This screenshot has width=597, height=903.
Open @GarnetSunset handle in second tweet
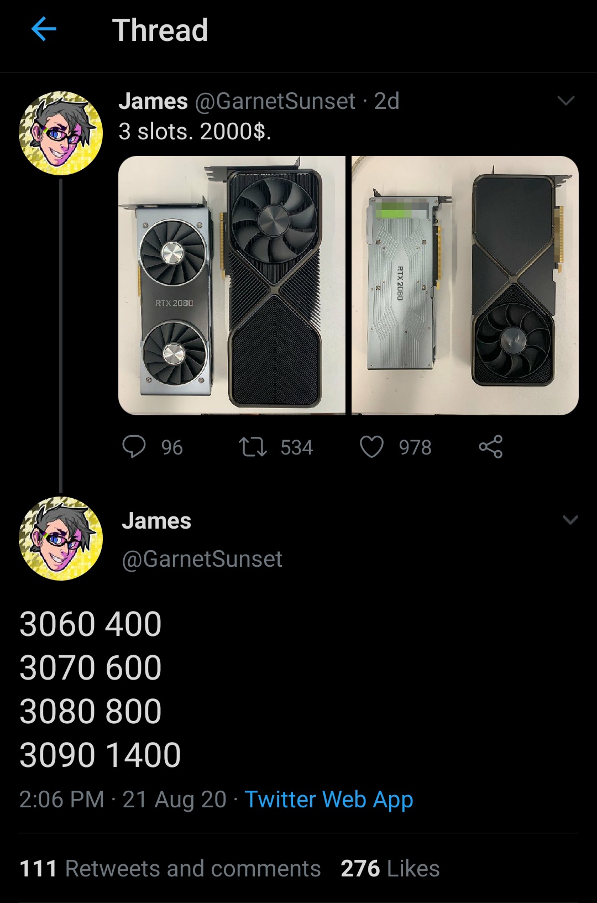(x=202, y=559)
